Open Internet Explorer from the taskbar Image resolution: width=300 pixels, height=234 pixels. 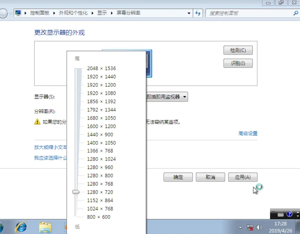(x=21, y=227)
